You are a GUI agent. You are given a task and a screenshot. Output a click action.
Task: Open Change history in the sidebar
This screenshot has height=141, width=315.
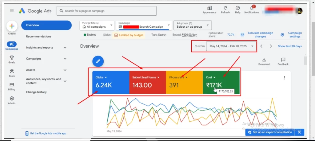[36, 92]
